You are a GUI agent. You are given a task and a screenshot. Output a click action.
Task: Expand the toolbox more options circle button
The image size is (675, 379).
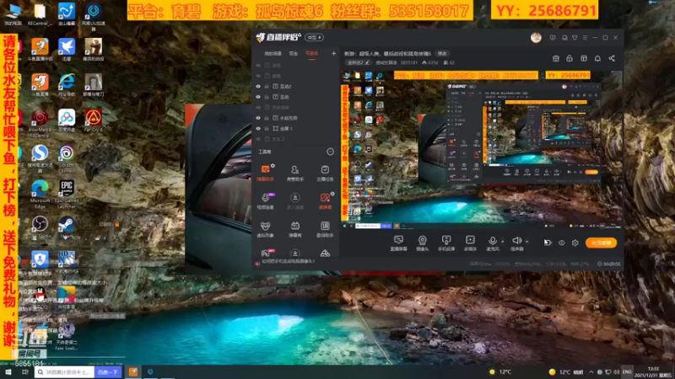point(330,152)
